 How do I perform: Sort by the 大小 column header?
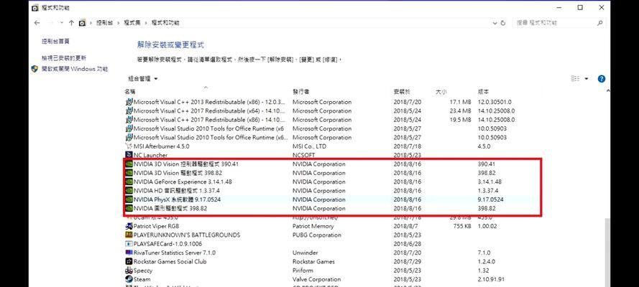[441, 92]
